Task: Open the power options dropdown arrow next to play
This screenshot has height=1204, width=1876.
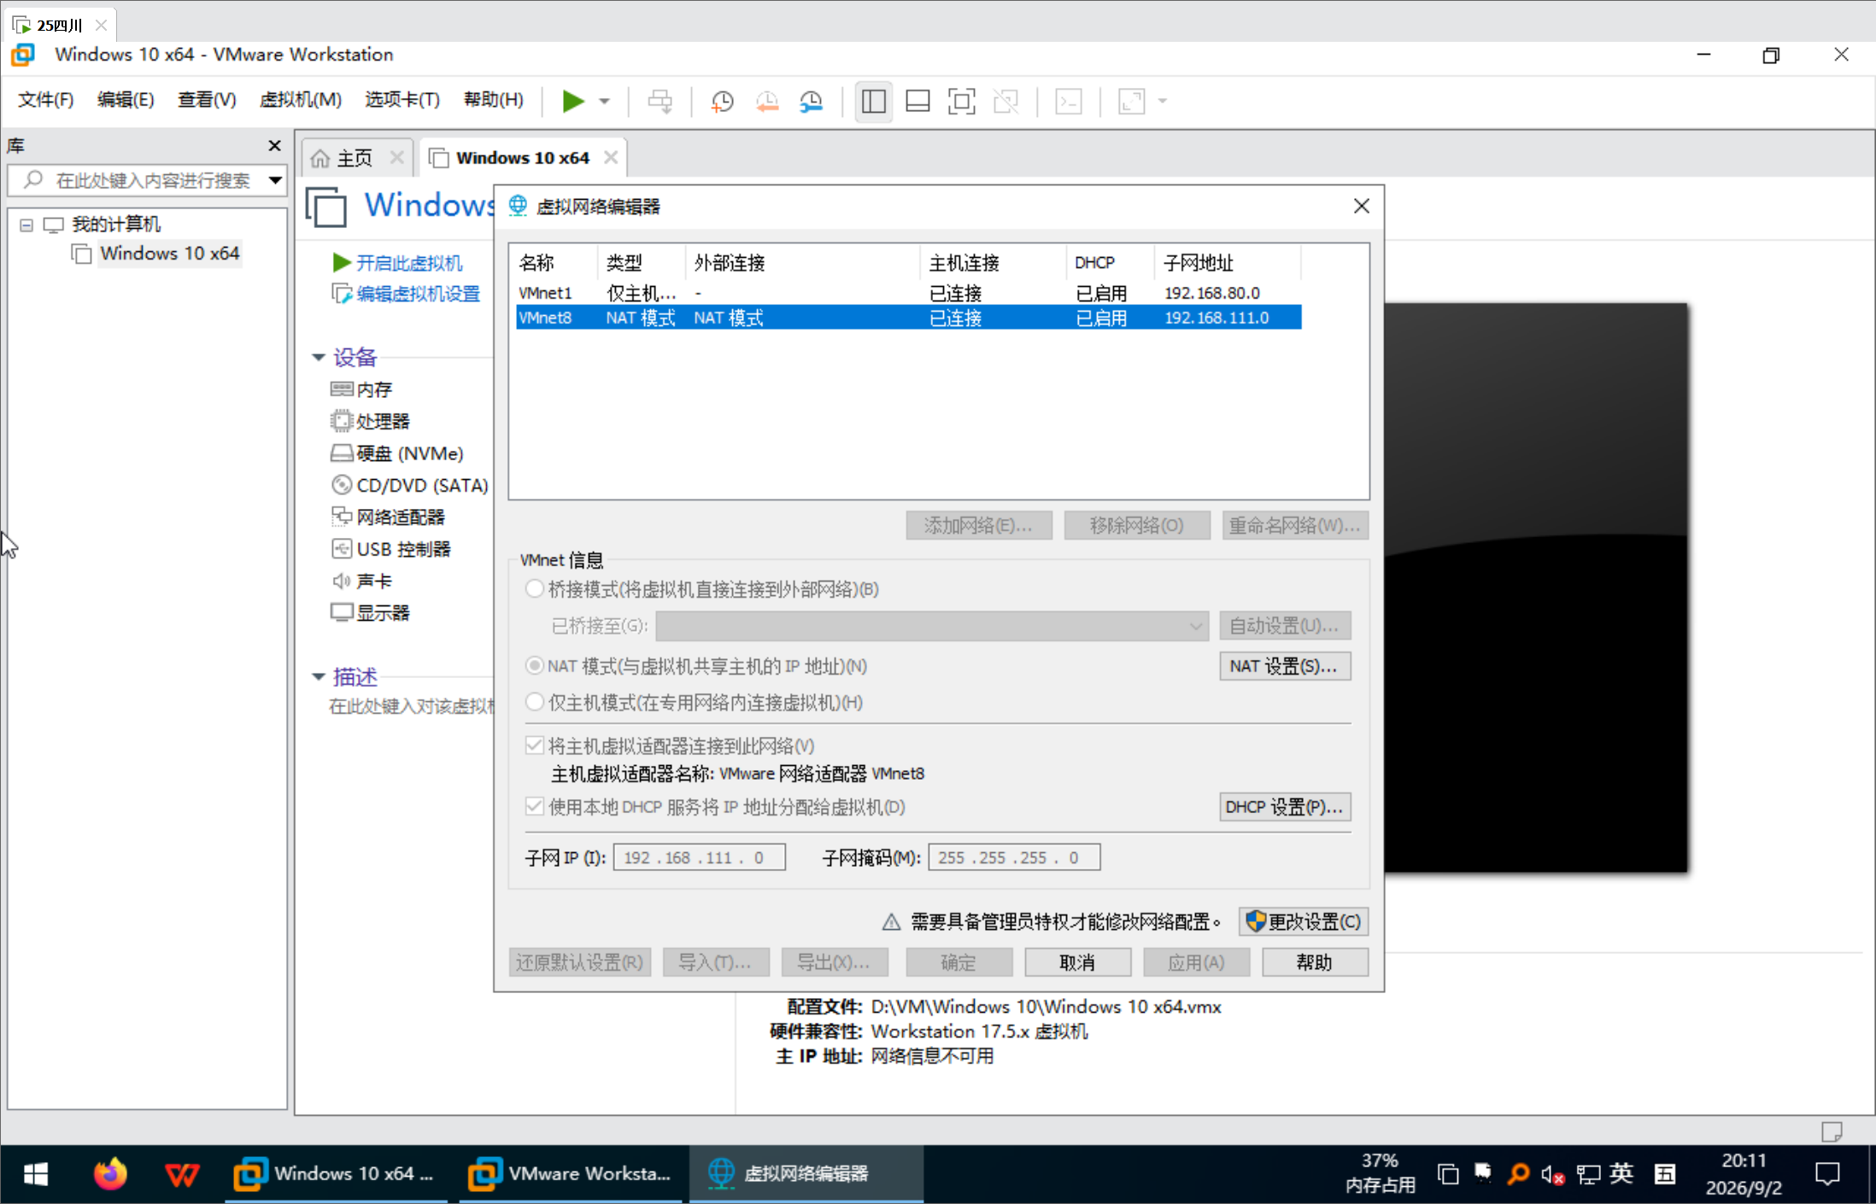Action: coord(605,102)
